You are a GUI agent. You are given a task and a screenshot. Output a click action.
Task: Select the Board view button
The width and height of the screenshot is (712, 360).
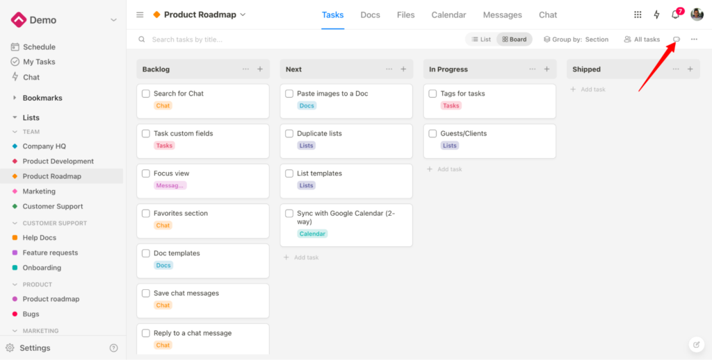[514, 40]
